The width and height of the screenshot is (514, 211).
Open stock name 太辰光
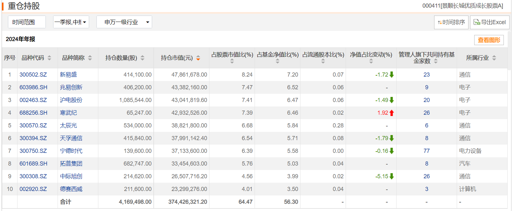pos(68,126)
